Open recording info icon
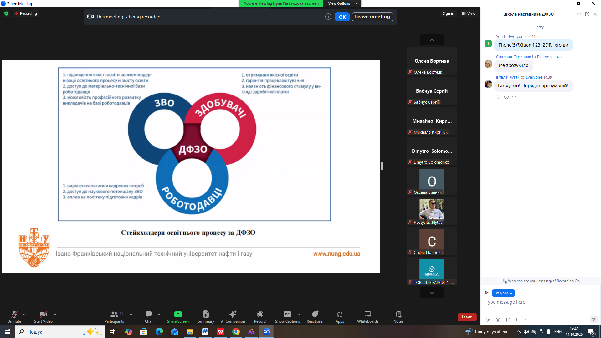 coord(328,17)
